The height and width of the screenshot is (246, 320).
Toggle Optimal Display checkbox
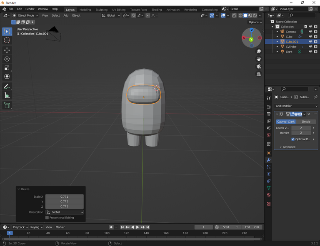(293, 139)
